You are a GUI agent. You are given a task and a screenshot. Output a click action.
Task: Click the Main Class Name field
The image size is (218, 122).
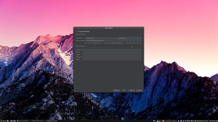tap(113, 41)
